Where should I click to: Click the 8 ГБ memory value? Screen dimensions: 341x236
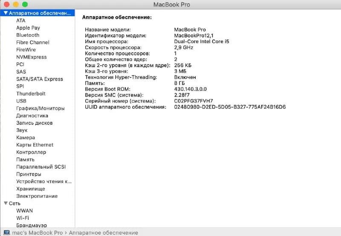pos(179,83)
